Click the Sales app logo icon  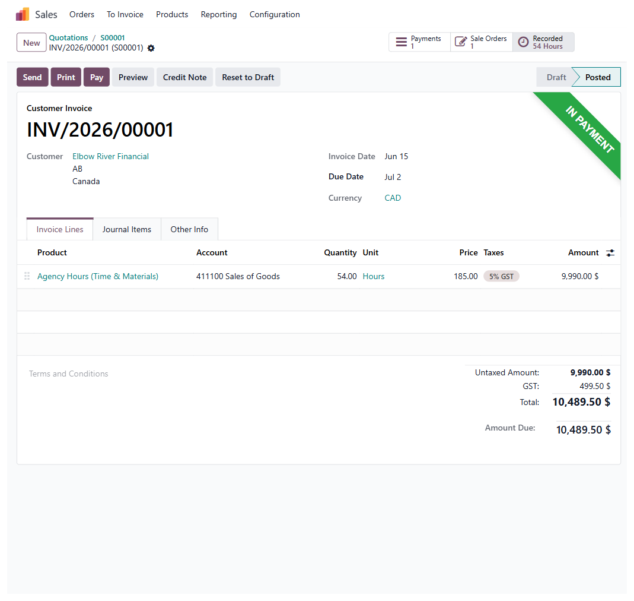(22, 14)
